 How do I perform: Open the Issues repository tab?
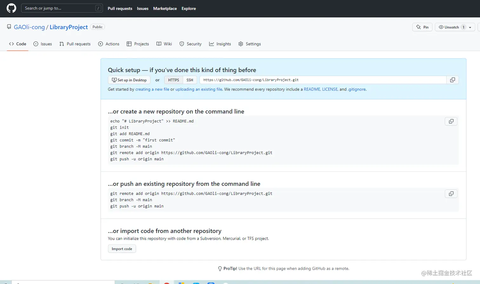tap(43, 44)
